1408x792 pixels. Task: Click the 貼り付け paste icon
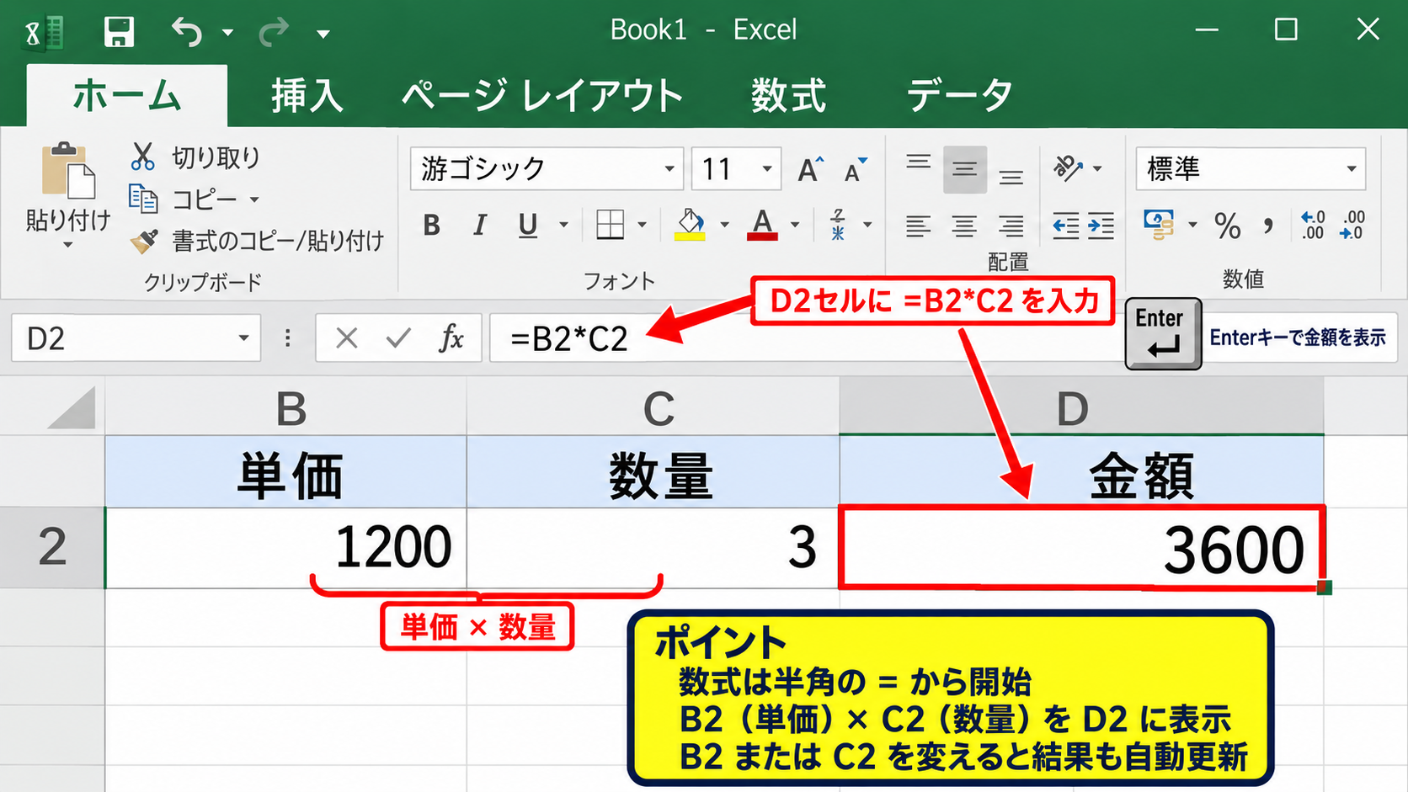(67, 170)
